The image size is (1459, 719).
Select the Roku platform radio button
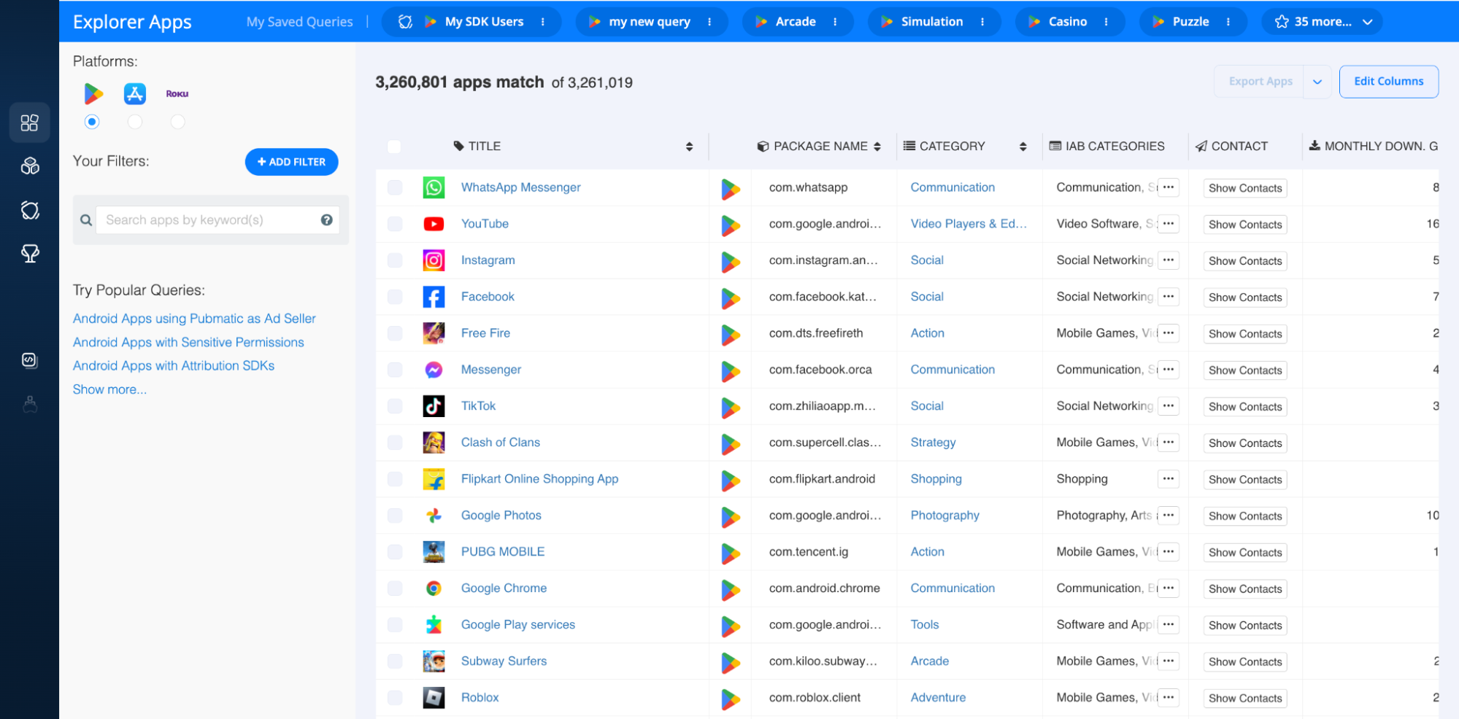[177, 122]
